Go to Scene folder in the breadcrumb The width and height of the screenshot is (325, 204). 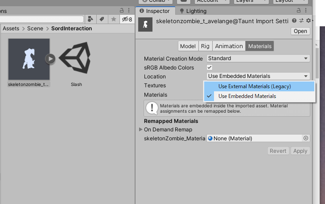(35, 29)
